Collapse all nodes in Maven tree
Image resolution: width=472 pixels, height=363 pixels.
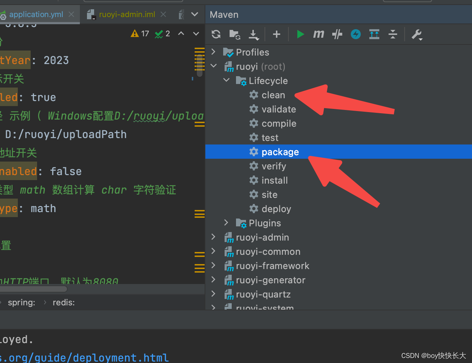click(x=393, y=34)
